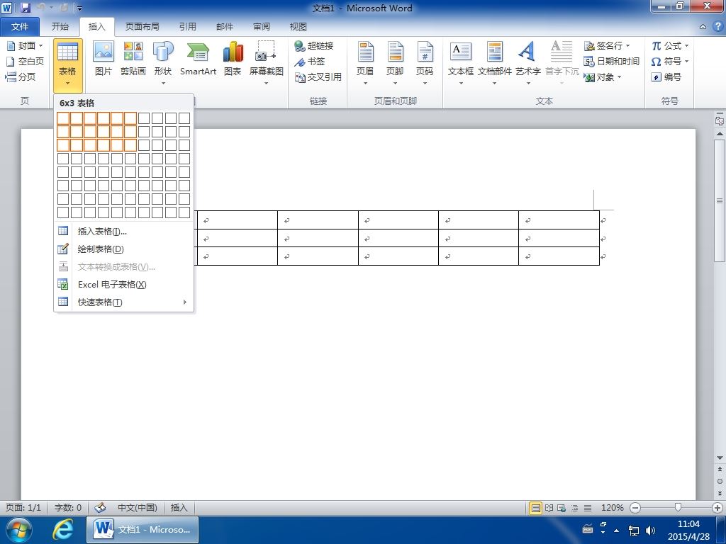This screenshot has height=544, width=726.
Task: Choose 插入表格 Insert Table menu item
Action: point(123,232)
